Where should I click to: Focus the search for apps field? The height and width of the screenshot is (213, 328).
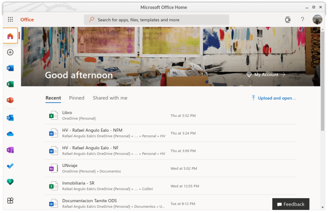(157, 20)
